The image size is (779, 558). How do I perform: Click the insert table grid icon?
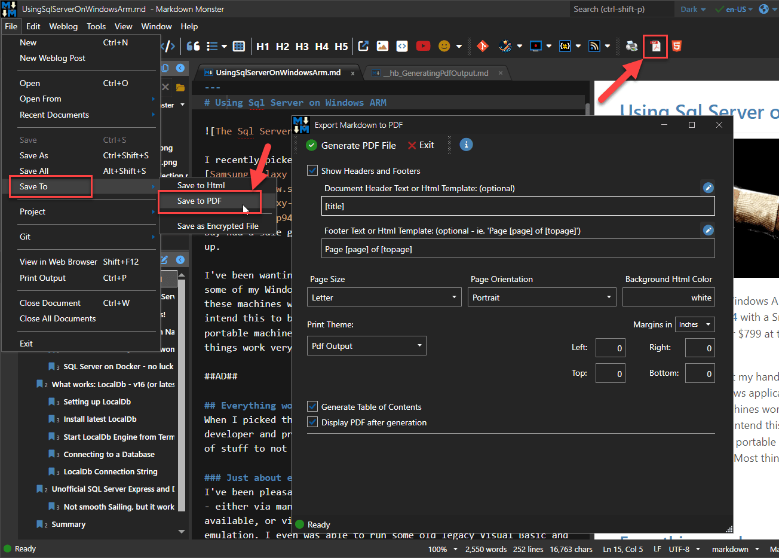239,46
